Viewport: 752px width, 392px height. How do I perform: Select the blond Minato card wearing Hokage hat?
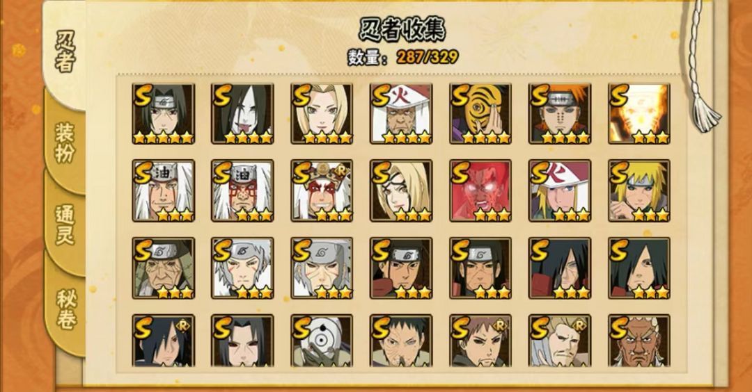tap(560, 191)
